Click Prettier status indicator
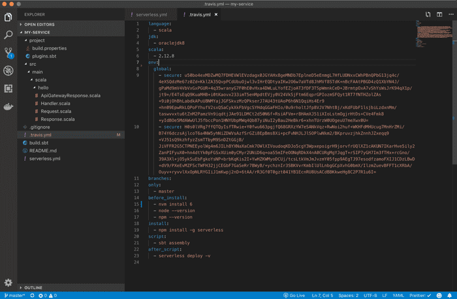 coord(420,296)
